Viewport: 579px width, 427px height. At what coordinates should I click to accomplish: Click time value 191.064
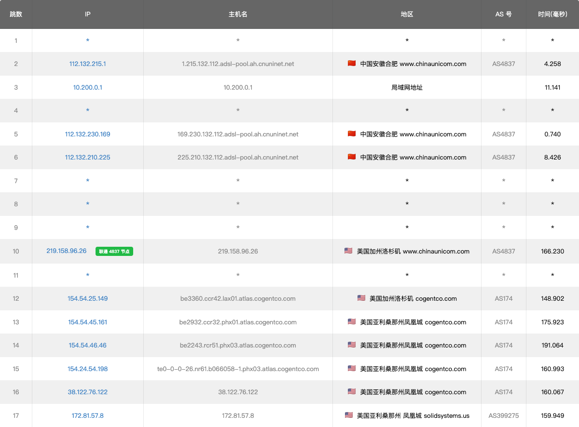pyautogui.click(x=552, y=345)
